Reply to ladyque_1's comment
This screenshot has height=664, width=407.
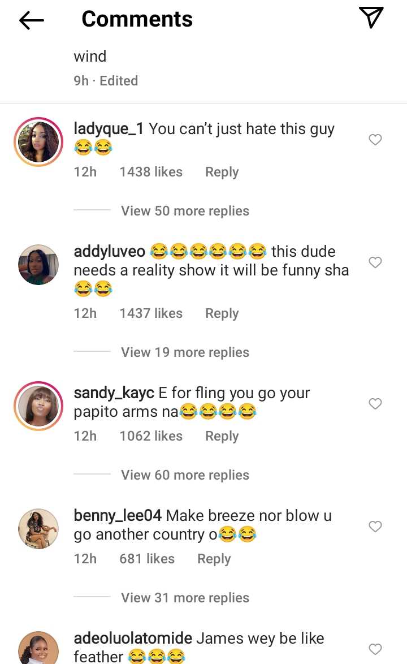click(222, 172)
